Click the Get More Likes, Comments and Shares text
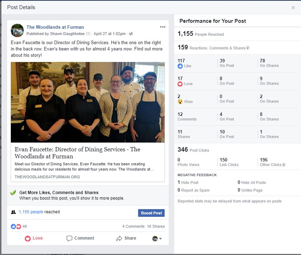Screen dimensions: 301x255 (x=59, y=193)
